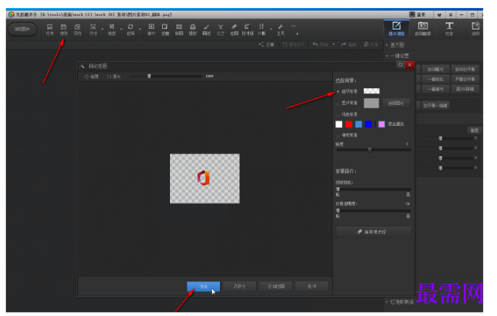Pick the red color swatch
The width and height of the screenshot is (497, 316).
[349, 124]
